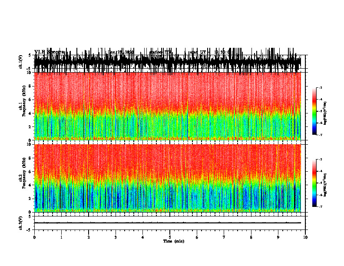This screenshot has height=266, width=344.
Task: Select the ch.1 spectrogram color bar
Action: click(x=314, y=111)
